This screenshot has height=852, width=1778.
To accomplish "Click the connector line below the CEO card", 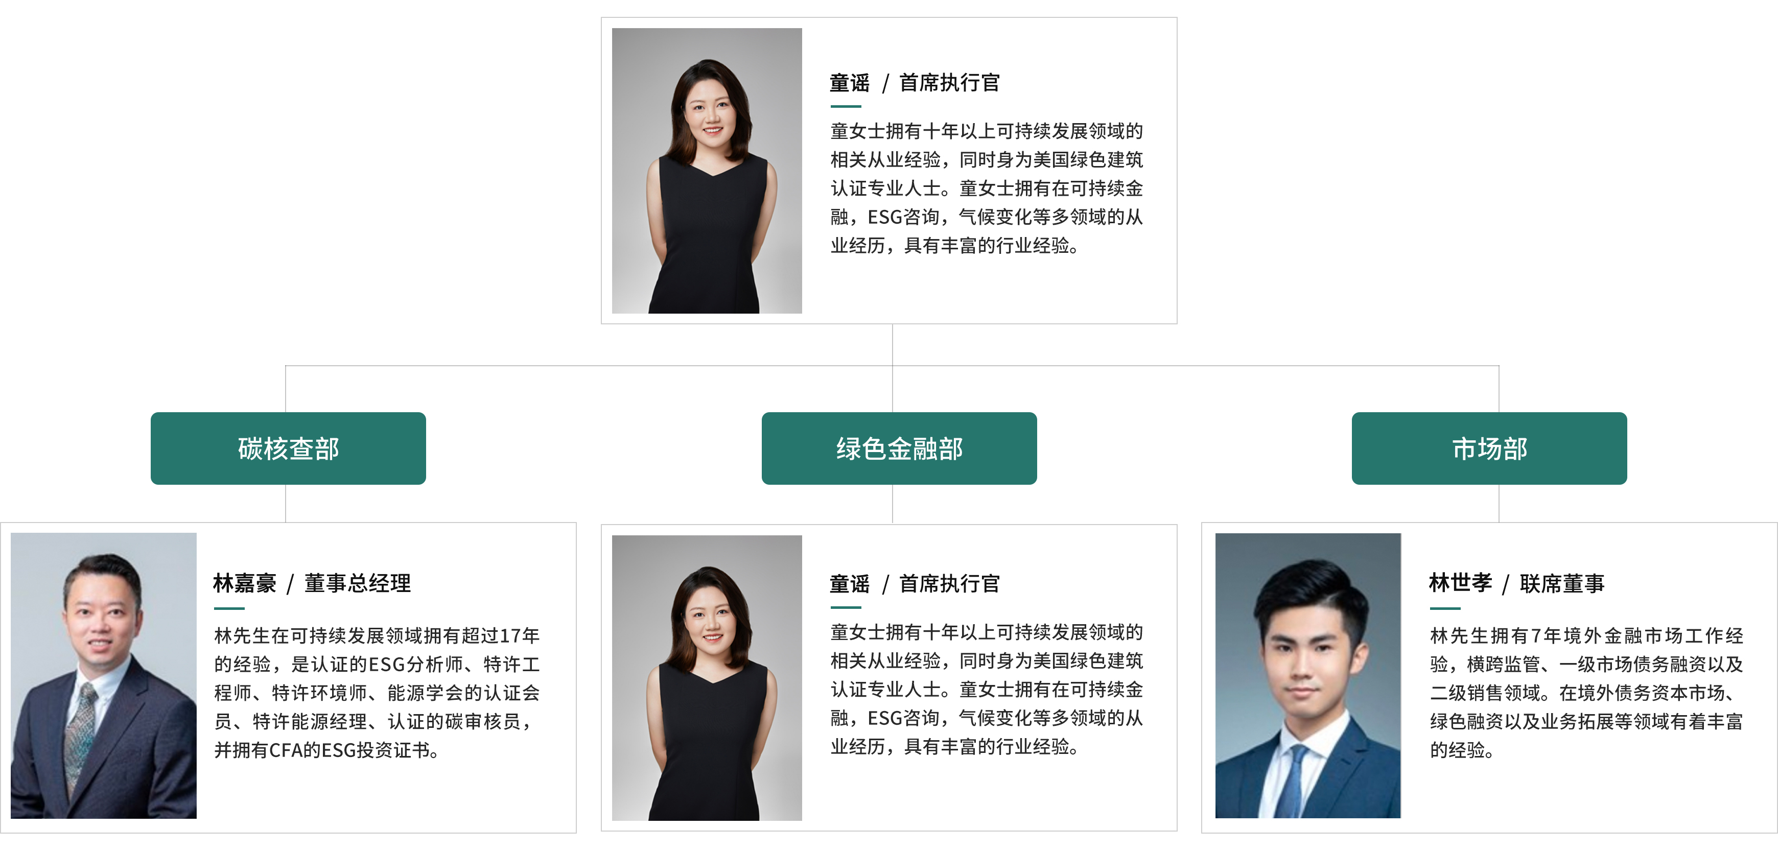I will (893, 345).
